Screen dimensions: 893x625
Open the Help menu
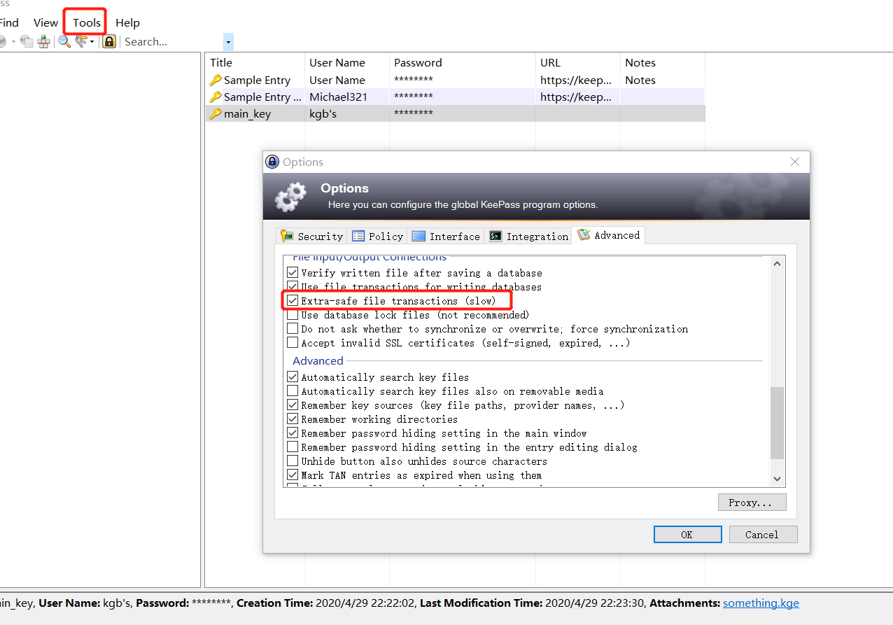127,22
